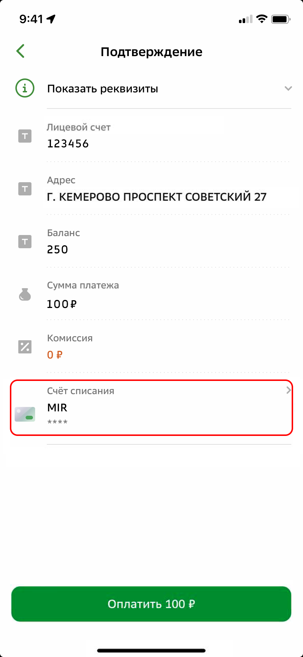Select the MIR card account row

151,408
